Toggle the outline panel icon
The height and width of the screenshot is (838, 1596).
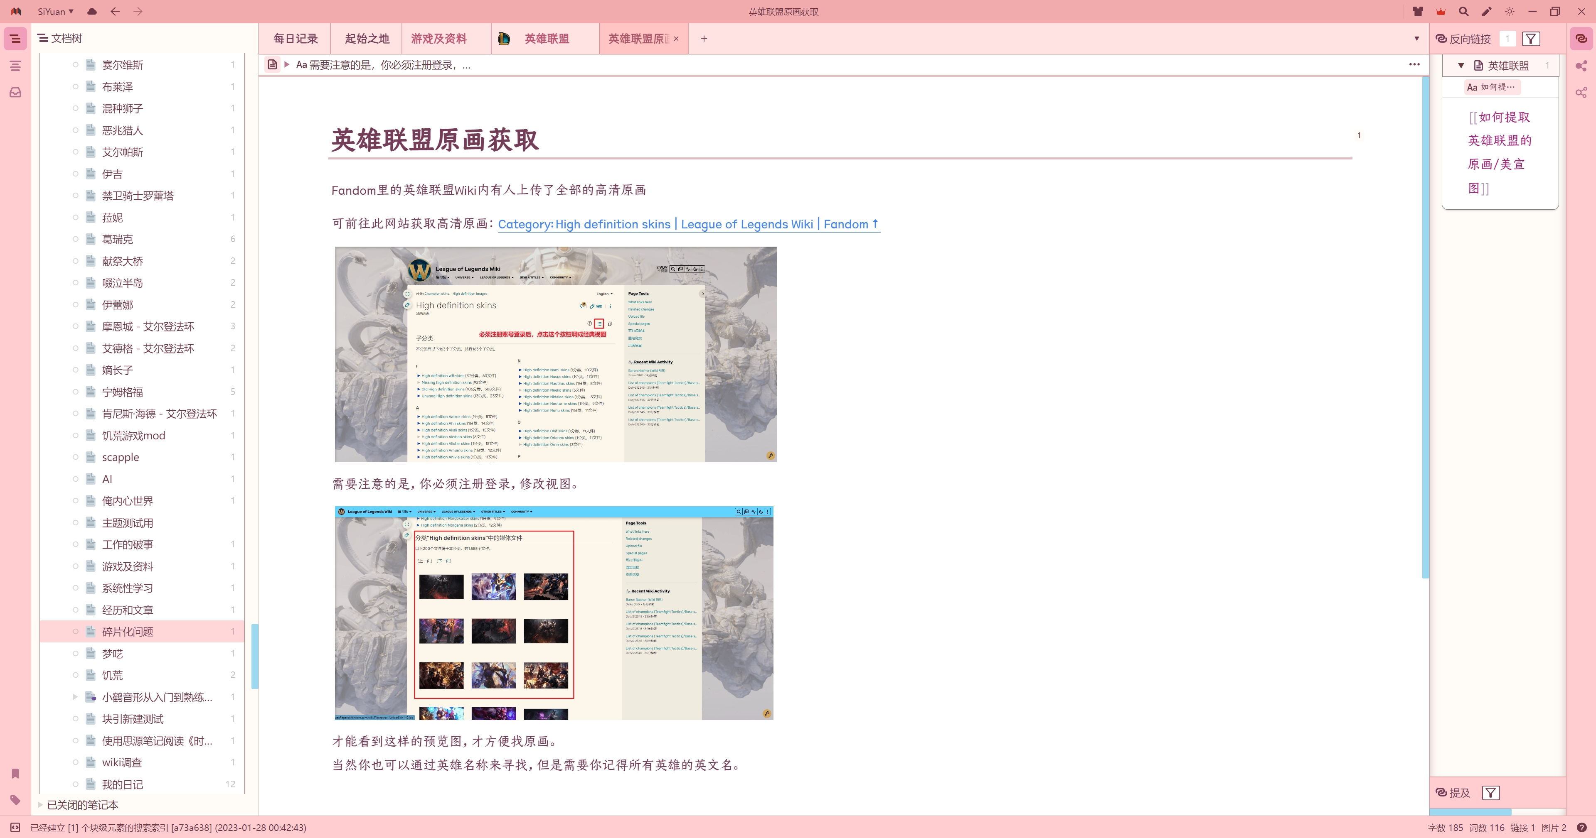15,66
